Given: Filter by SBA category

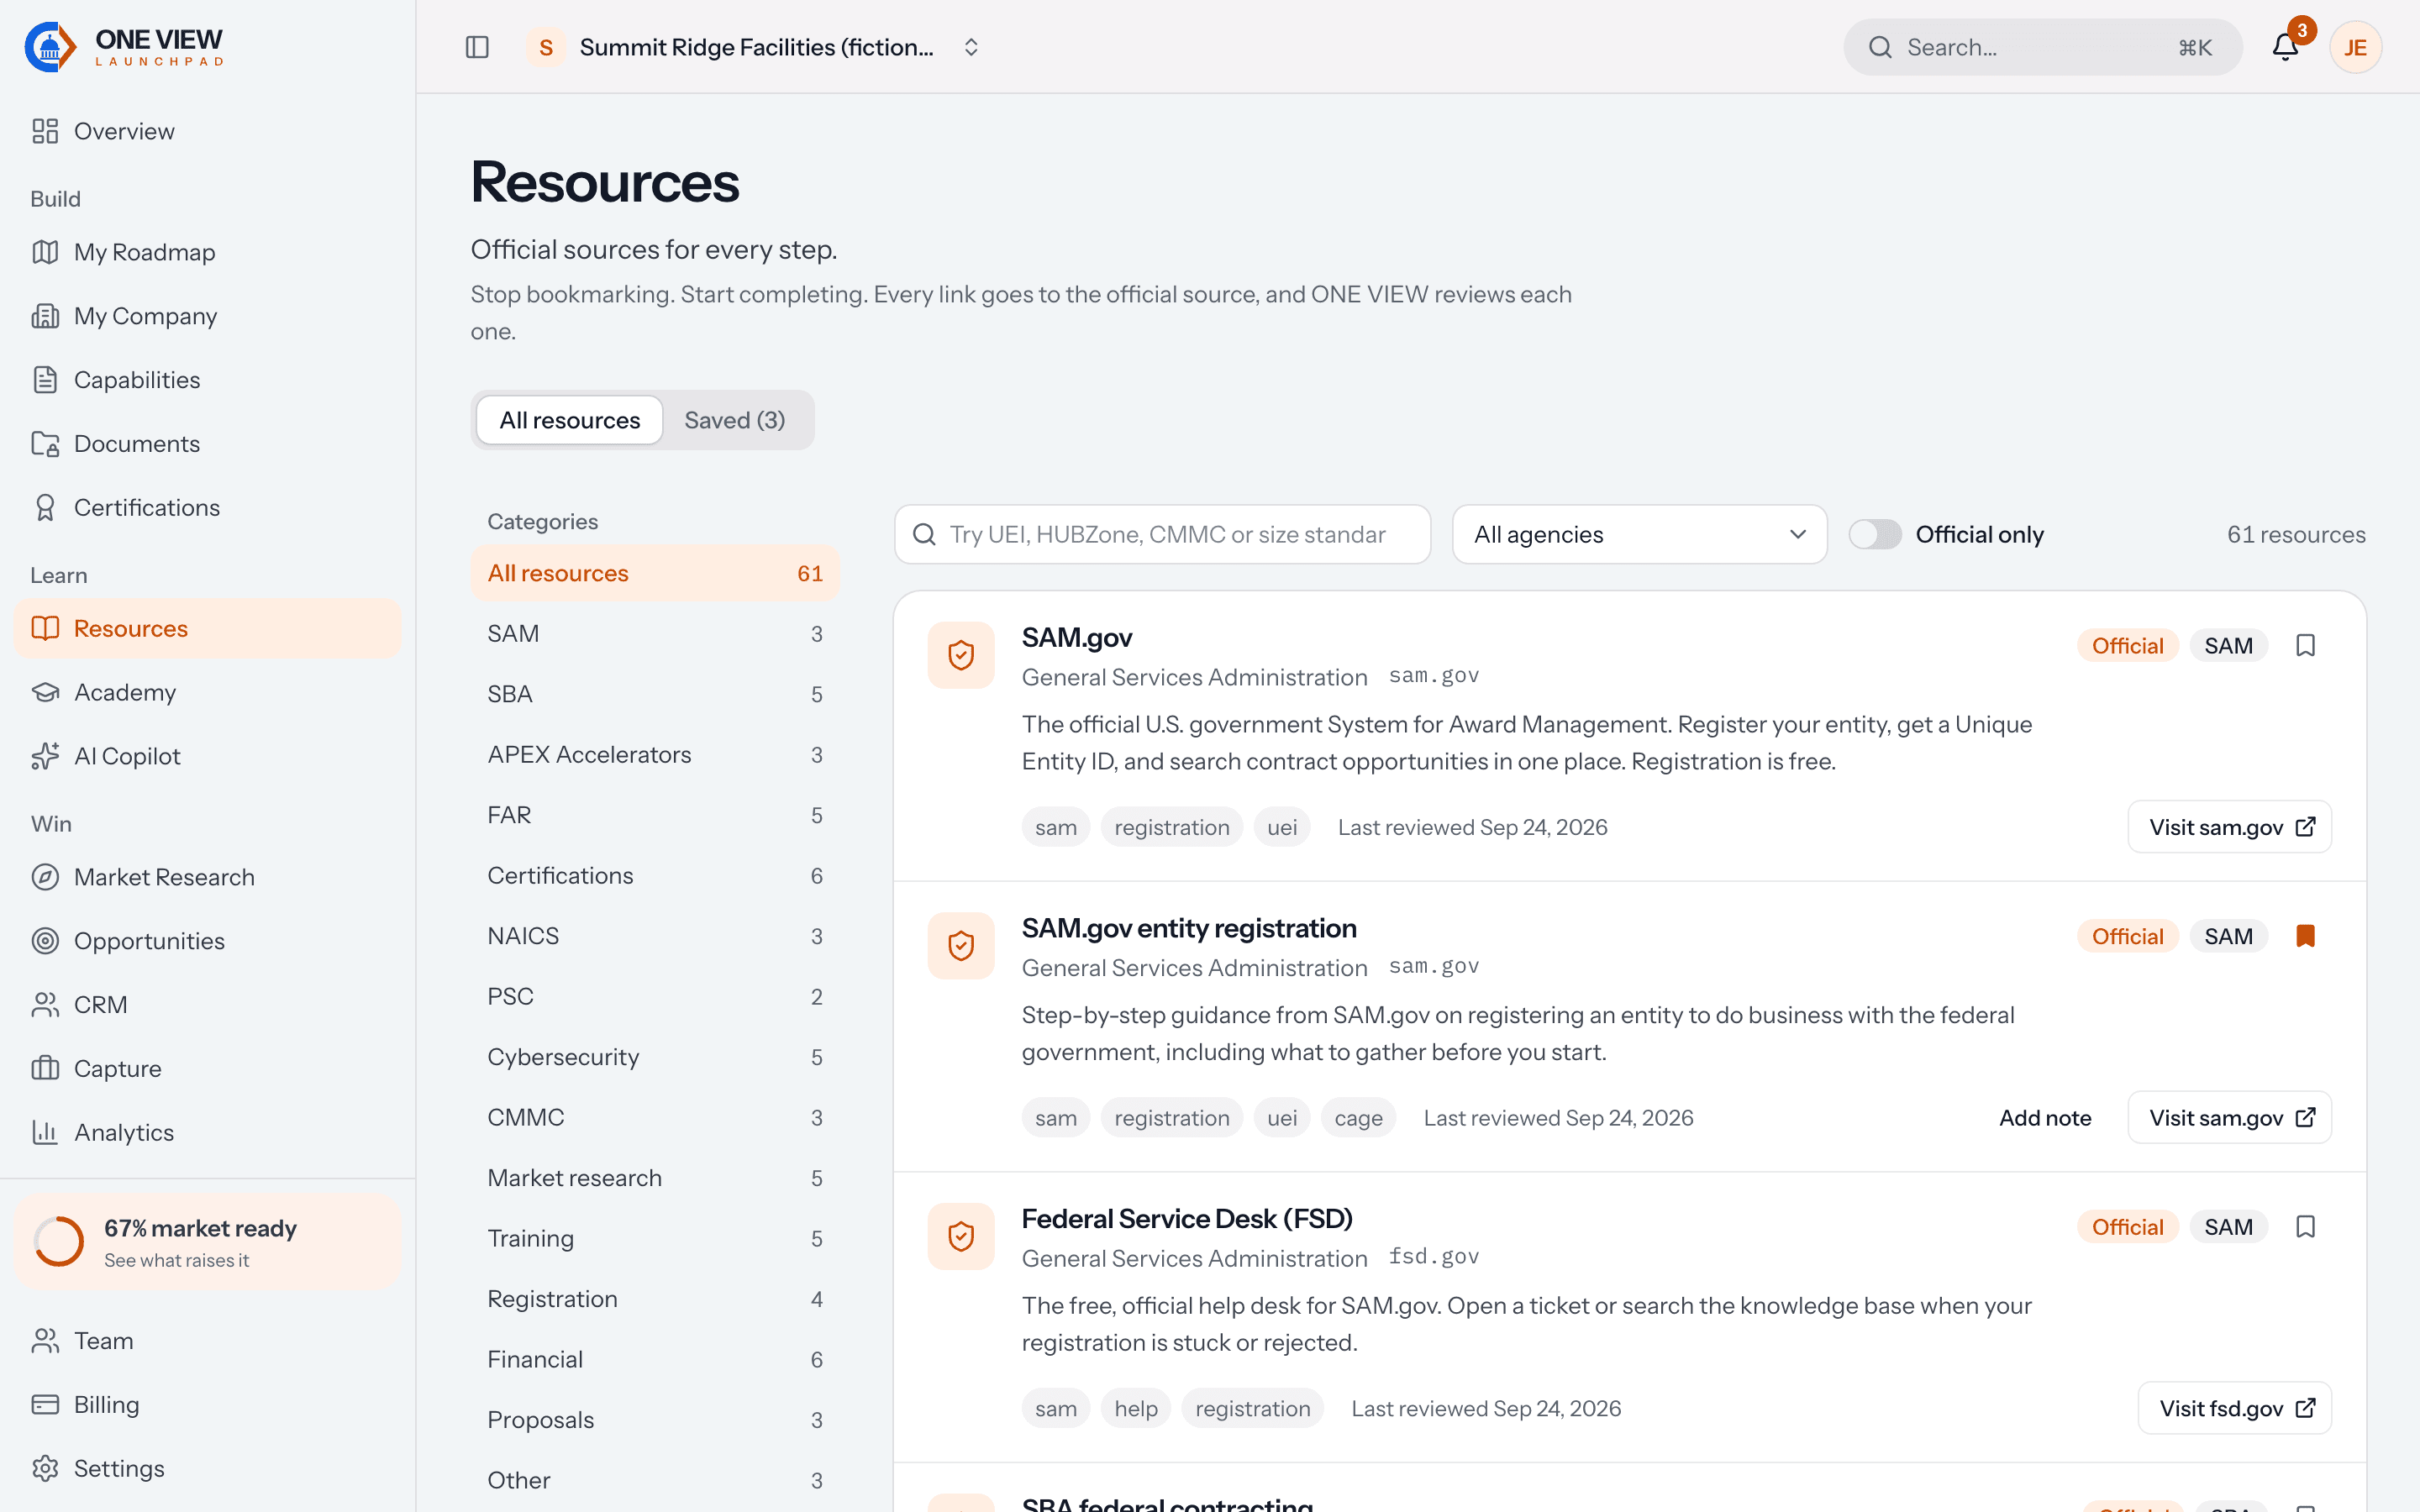Looking at the screenshot, I should pyautogui.click(x=655, y=694).
